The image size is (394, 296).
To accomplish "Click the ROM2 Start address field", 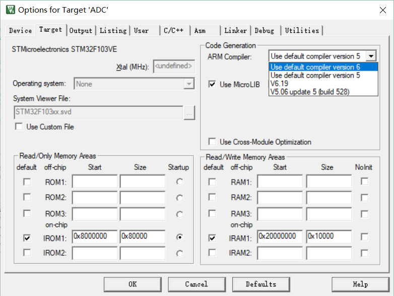I will 95,198.
